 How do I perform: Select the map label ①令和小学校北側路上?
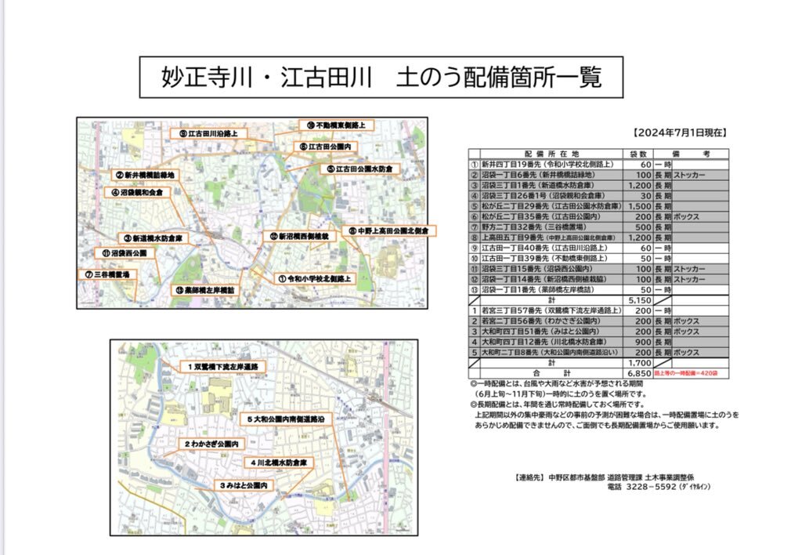(x=315, y=279)
